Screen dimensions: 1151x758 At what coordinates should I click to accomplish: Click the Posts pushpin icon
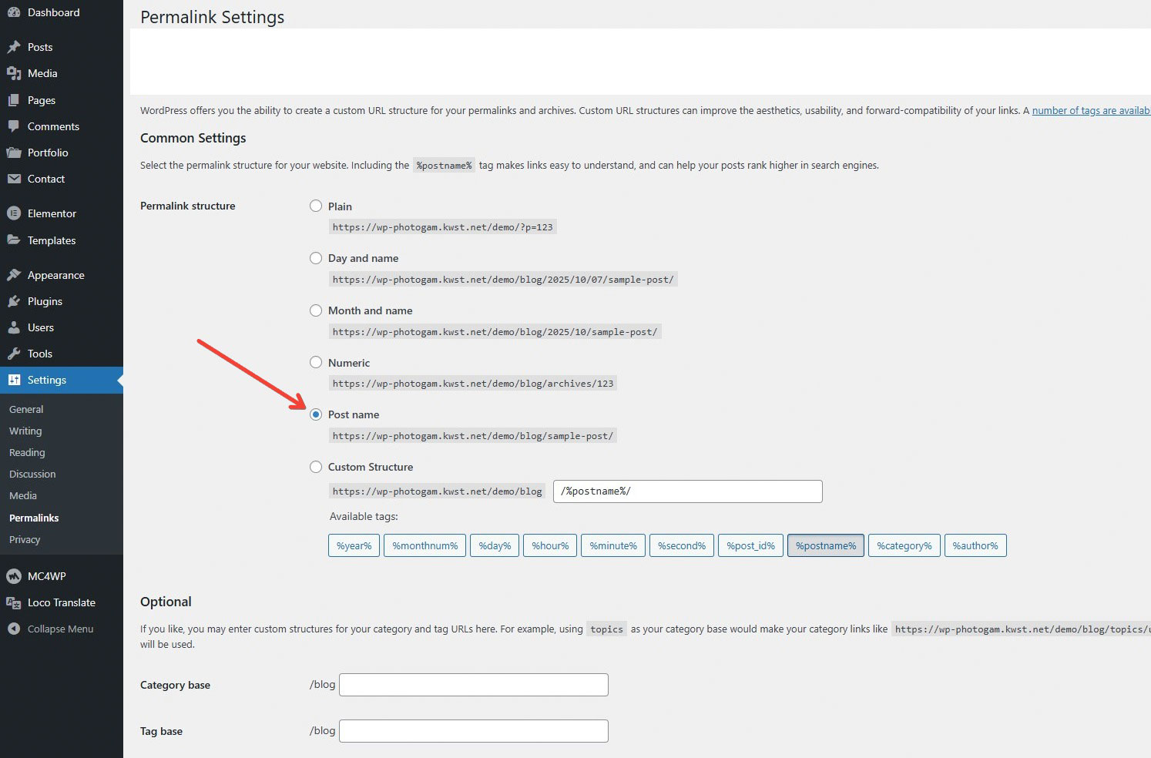point(14,47)
